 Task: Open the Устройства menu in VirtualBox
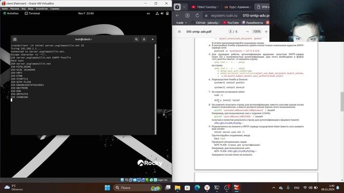[42, 9]
